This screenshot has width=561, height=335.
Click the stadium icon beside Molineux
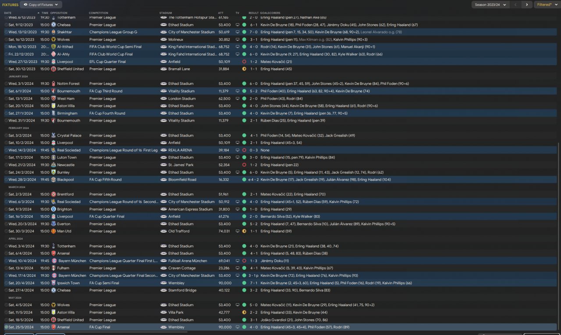[x=163, y=39]
